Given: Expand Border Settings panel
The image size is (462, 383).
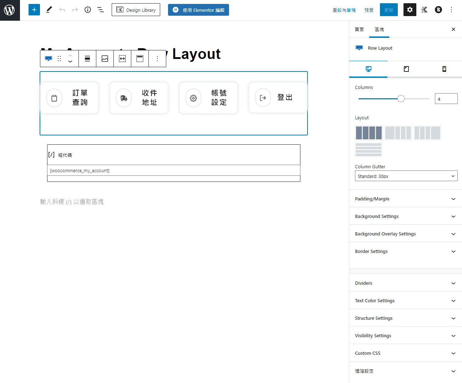Looking at the screenshot, I should (x=406, y=251).
